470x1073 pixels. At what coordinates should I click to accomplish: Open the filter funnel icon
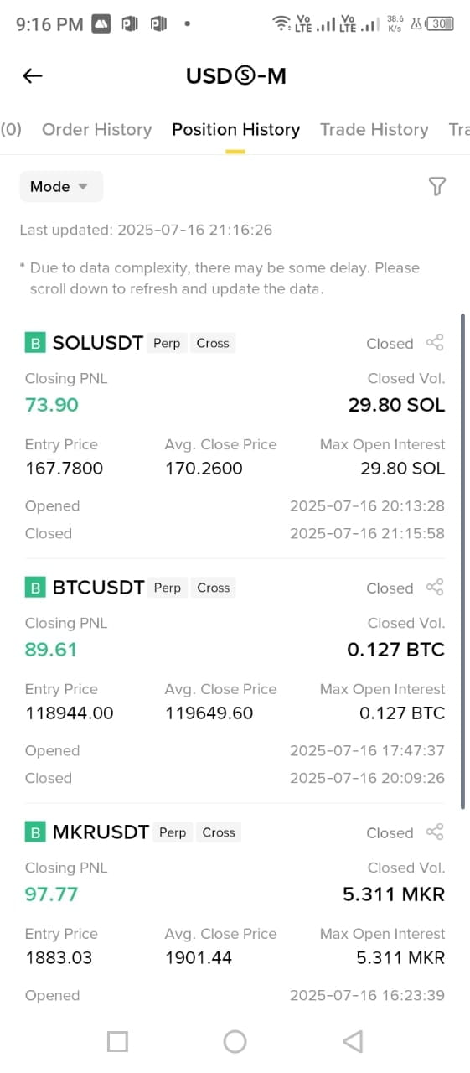coord(436,186)
